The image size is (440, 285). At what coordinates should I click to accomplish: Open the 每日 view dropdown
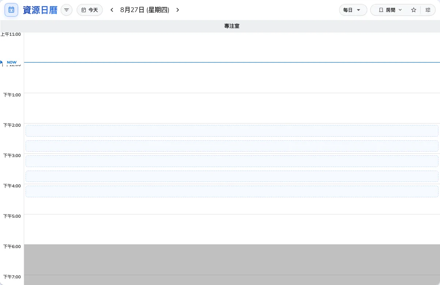353,10
